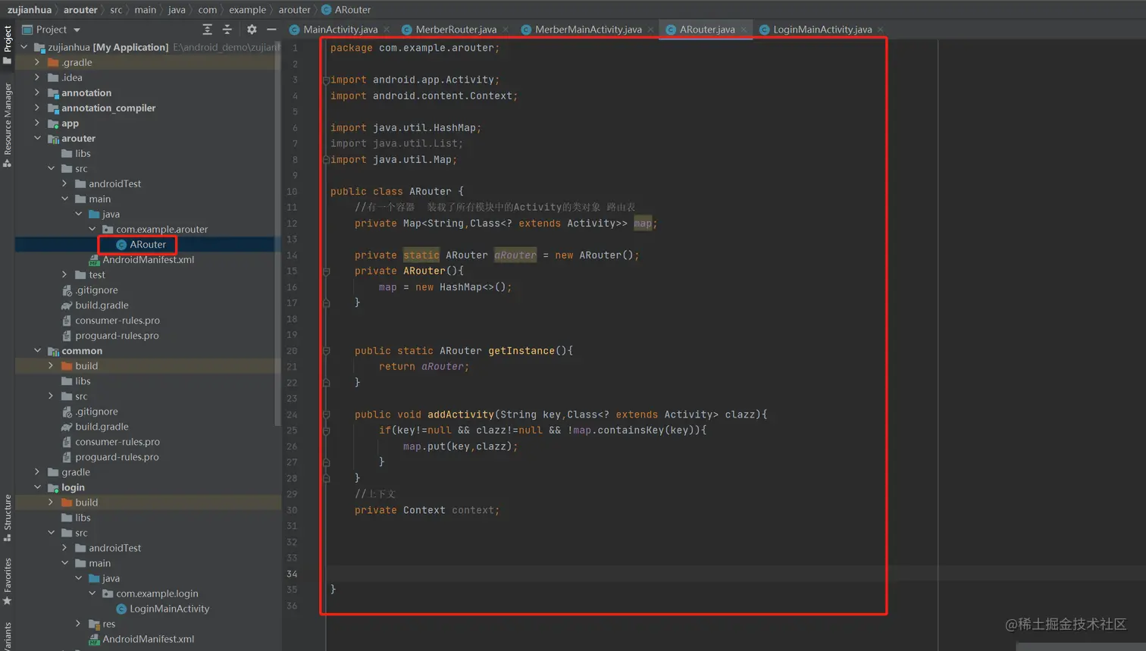Click the test folder icon under arouter src

[x=80, y=275]
